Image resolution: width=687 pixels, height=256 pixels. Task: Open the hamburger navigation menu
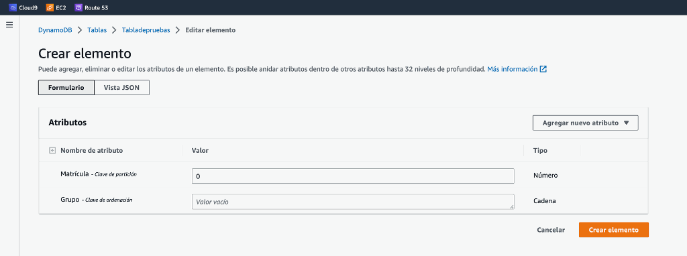click(x=9, y=25)
